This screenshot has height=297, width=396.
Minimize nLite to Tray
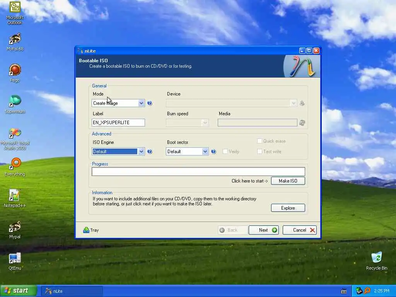coord(91,230)
